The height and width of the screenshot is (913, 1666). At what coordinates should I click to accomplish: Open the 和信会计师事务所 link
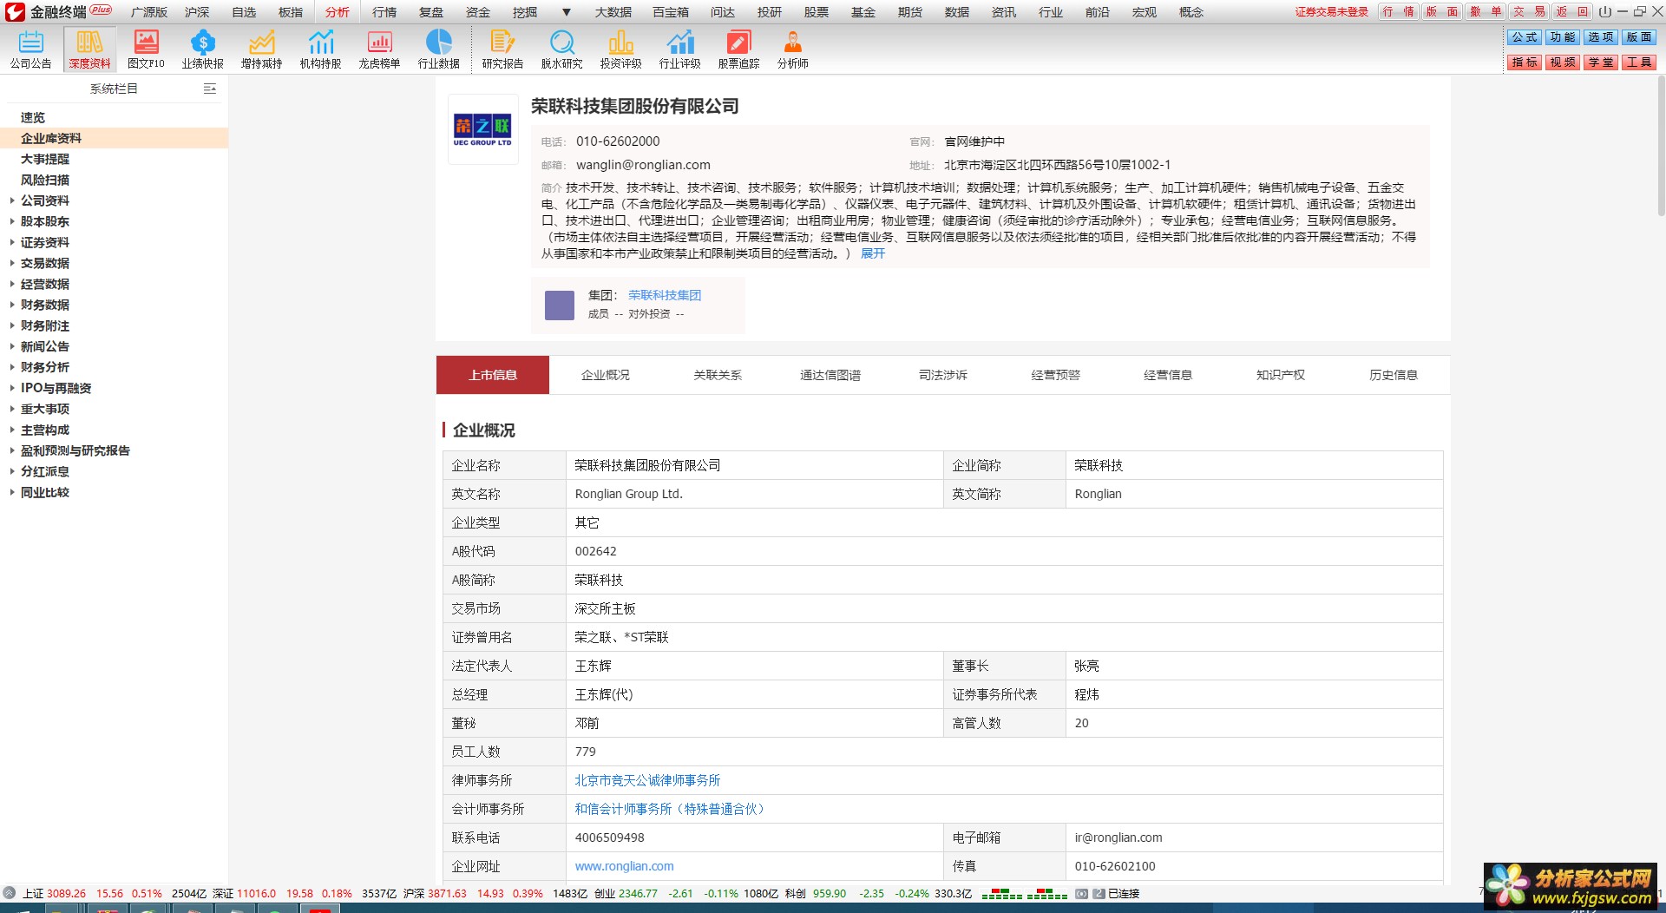tap(672, 809)
